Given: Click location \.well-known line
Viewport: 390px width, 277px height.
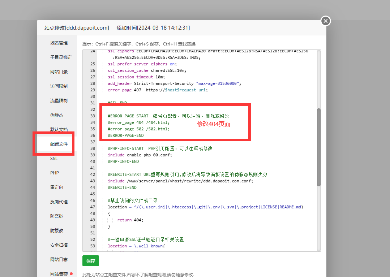Looking at the screenshot, I should [x=136, y=246].
